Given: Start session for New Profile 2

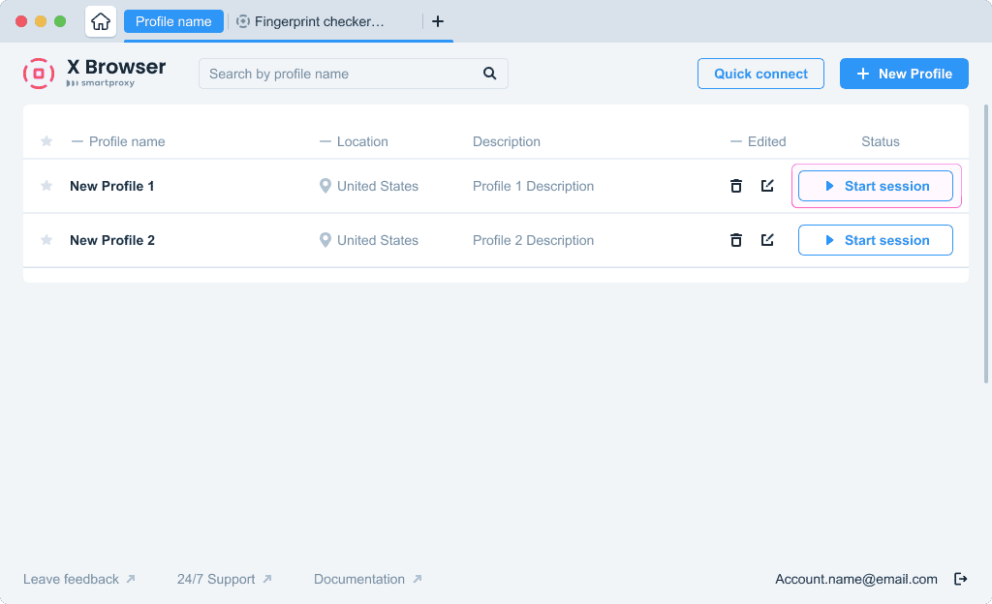Looking at the screenshot, I should [x=876, y=240].
